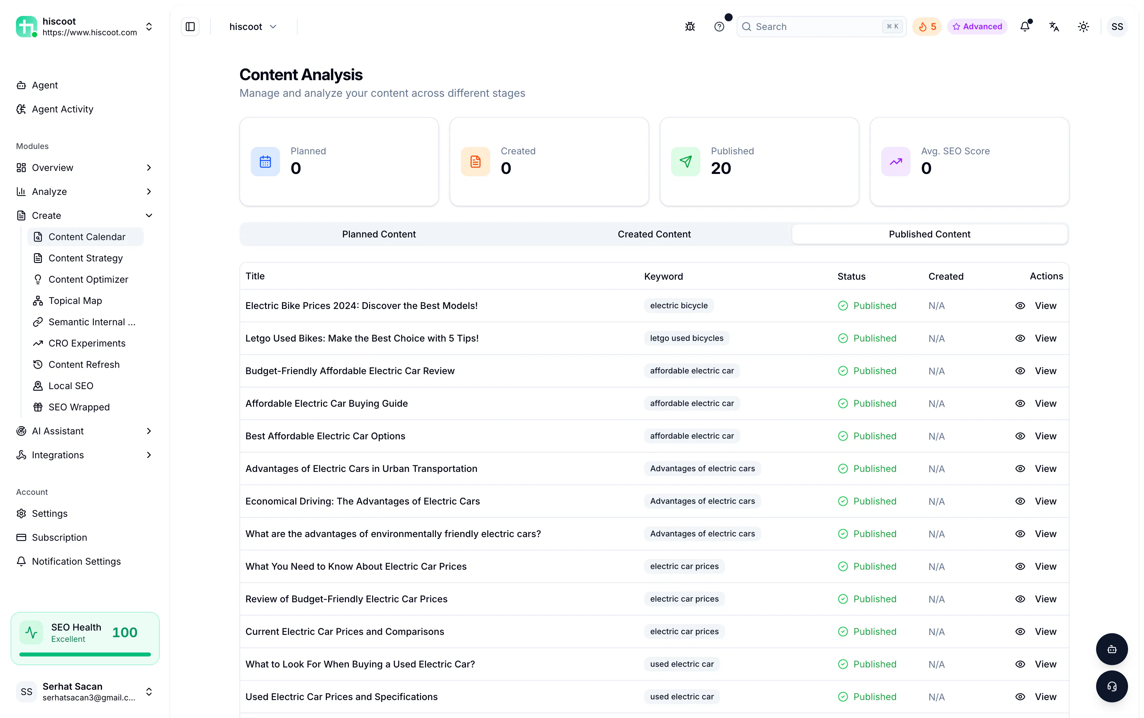Open the help question mark icon

tap(719, 27)
